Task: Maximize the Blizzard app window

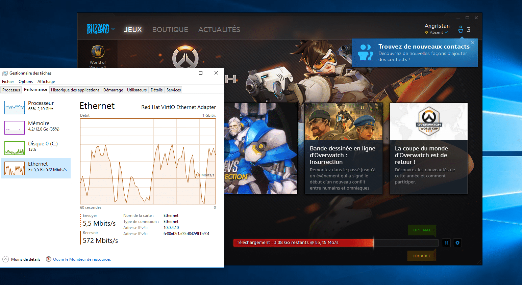Action: 467,18
